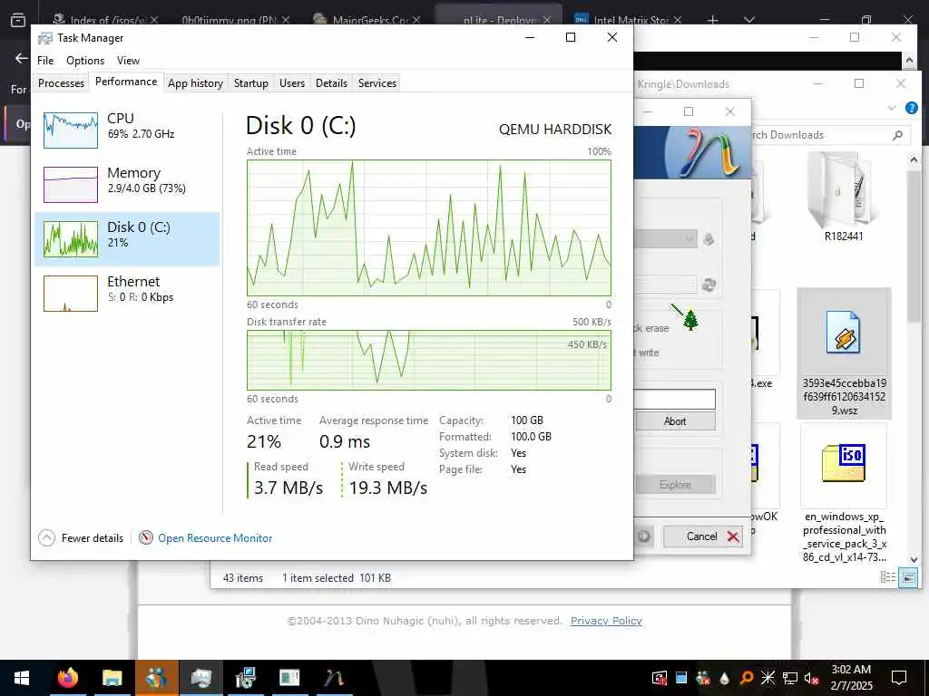The height and width of the screenshot is (696, 929).
Task: Click the progress text field above Abort
Action: point(674,399)
